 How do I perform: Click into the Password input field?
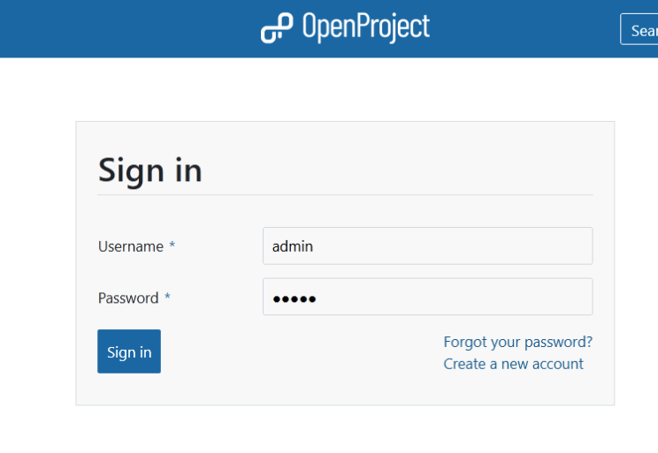pos(427,298)
